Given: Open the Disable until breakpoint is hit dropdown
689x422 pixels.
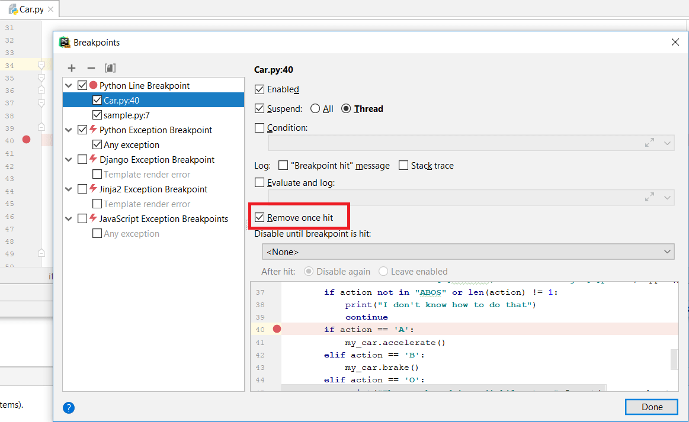Looking at the screenshot, I should pyautogui.click(x=468, y=252).
